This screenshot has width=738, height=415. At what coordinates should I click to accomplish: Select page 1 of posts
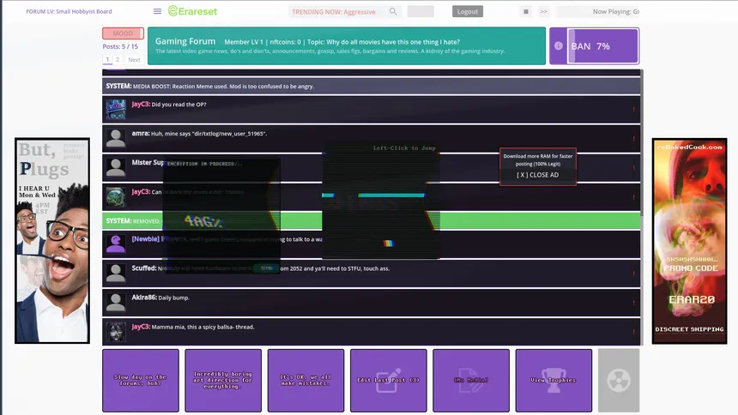point(107,60)
